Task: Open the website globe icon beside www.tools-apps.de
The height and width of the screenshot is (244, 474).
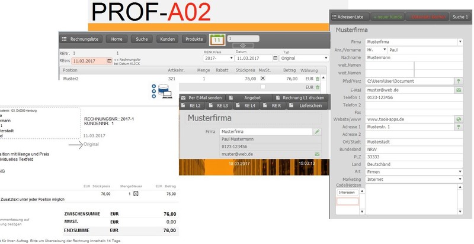Action: click(459, 119)
